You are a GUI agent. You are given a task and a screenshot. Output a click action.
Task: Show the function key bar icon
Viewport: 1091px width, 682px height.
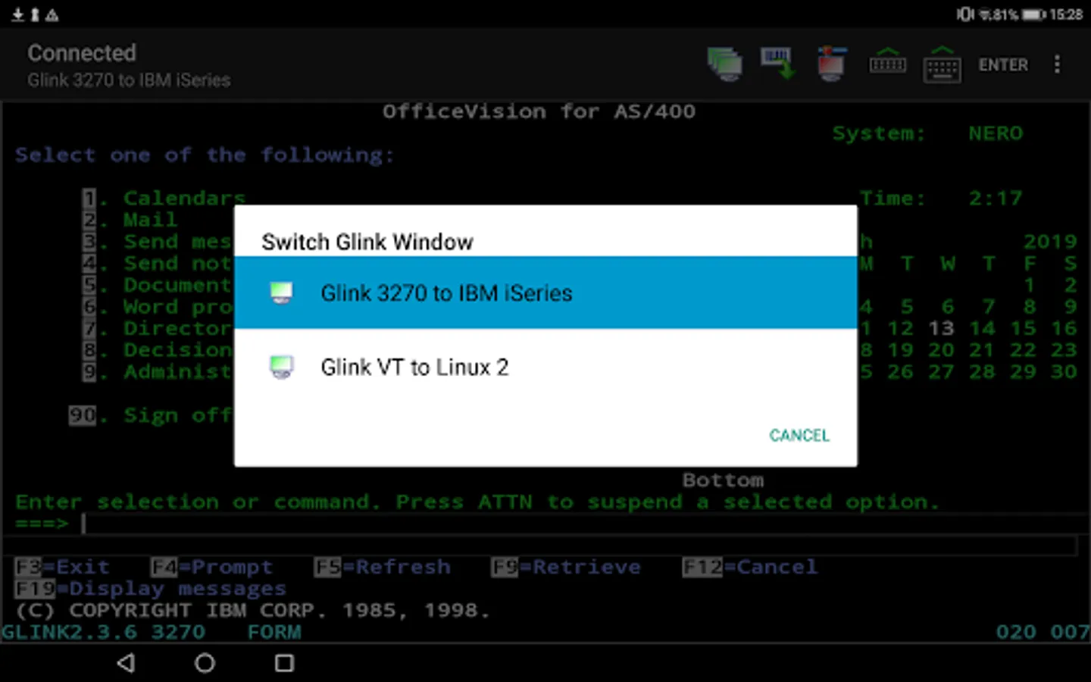click(x=887, y=63)
